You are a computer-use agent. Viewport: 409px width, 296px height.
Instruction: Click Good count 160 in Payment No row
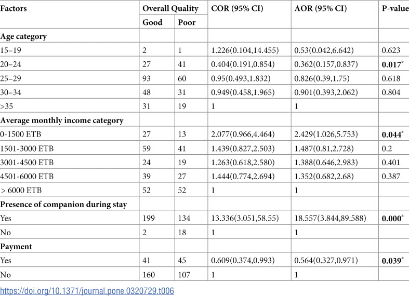coord(149,275)
